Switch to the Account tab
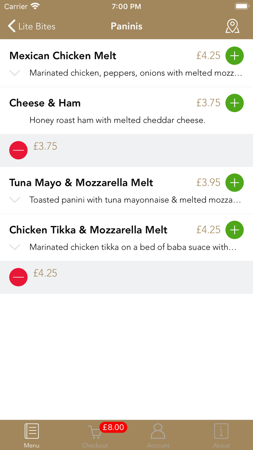Image resolution: width=253 pixels, height=450 pixels. 158,435
